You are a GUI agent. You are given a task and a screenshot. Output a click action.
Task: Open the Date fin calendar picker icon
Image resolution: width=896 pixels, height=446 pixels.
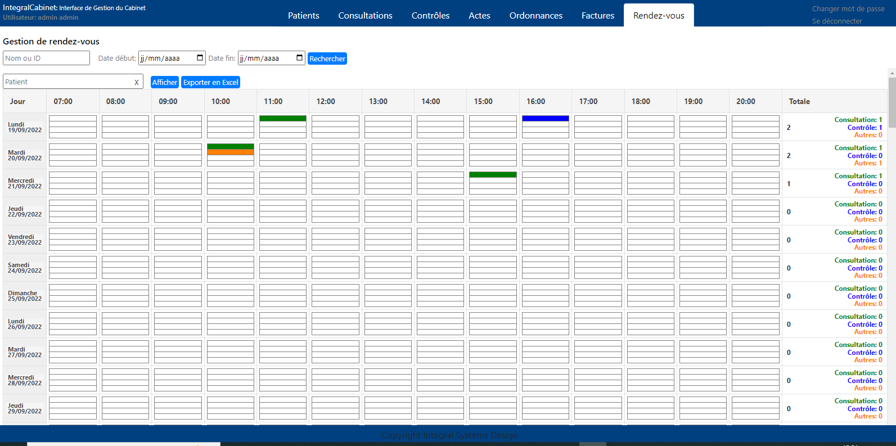299,58
